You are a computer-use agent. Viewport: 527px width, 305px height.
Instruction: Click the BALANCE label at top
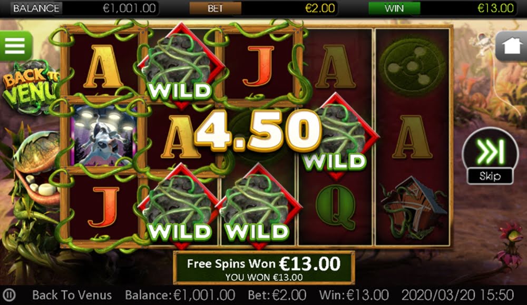[x=36, y=8]
